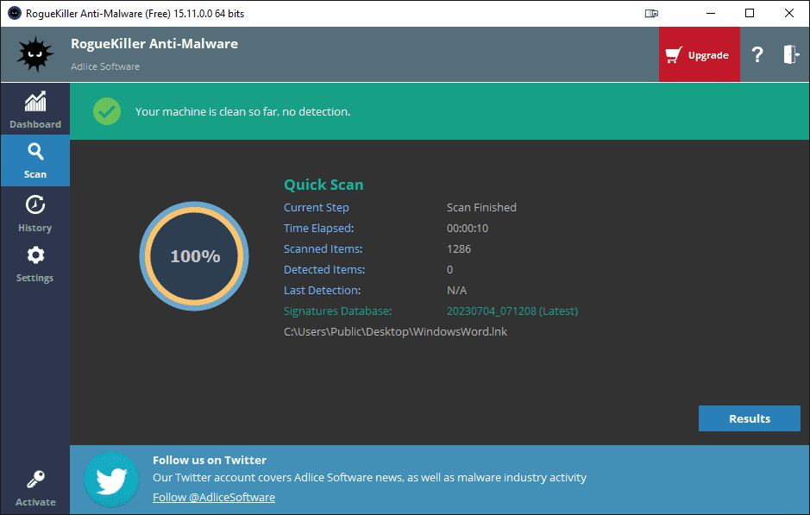Screen dimensions: 810x515
Task: Click the title bar keyboard/tablet icon
Action: 651,14
